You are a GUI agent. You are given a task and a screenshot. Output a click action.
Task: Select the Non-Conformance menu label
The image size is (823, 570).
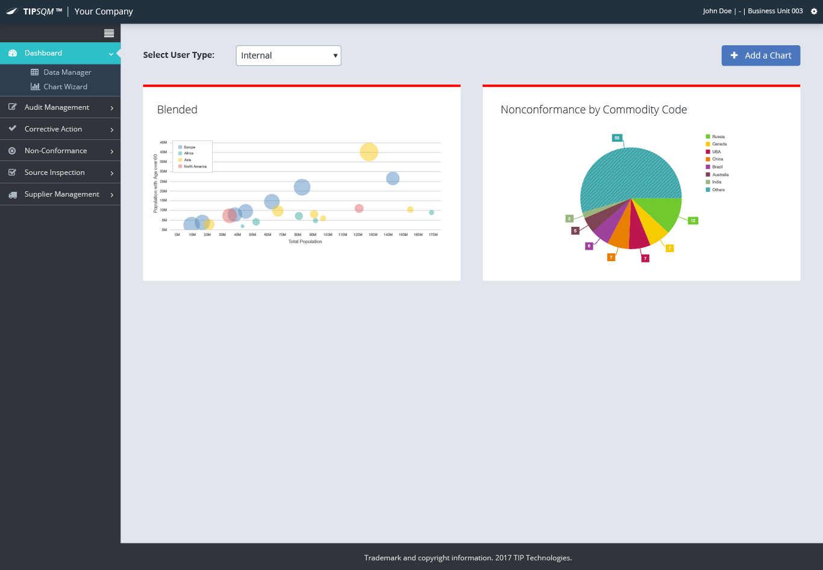55,151
